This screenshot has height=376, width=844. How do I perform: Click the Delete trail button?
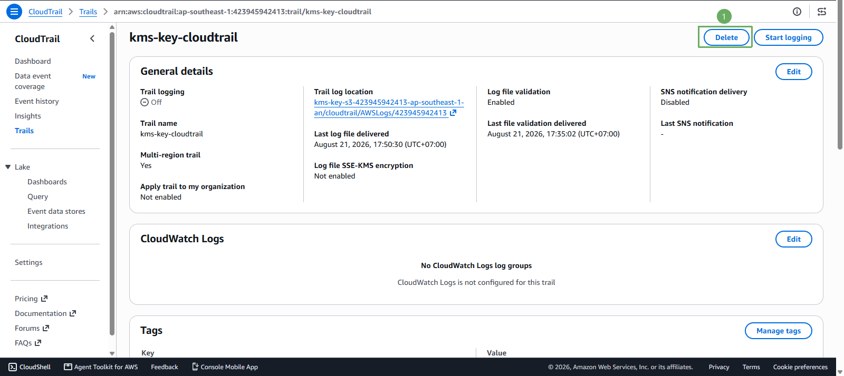[726, 37]
